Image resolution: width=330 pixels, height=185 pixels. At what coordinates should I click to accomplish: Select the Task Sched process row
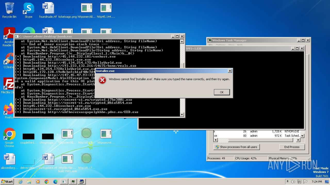pos(257,136)
